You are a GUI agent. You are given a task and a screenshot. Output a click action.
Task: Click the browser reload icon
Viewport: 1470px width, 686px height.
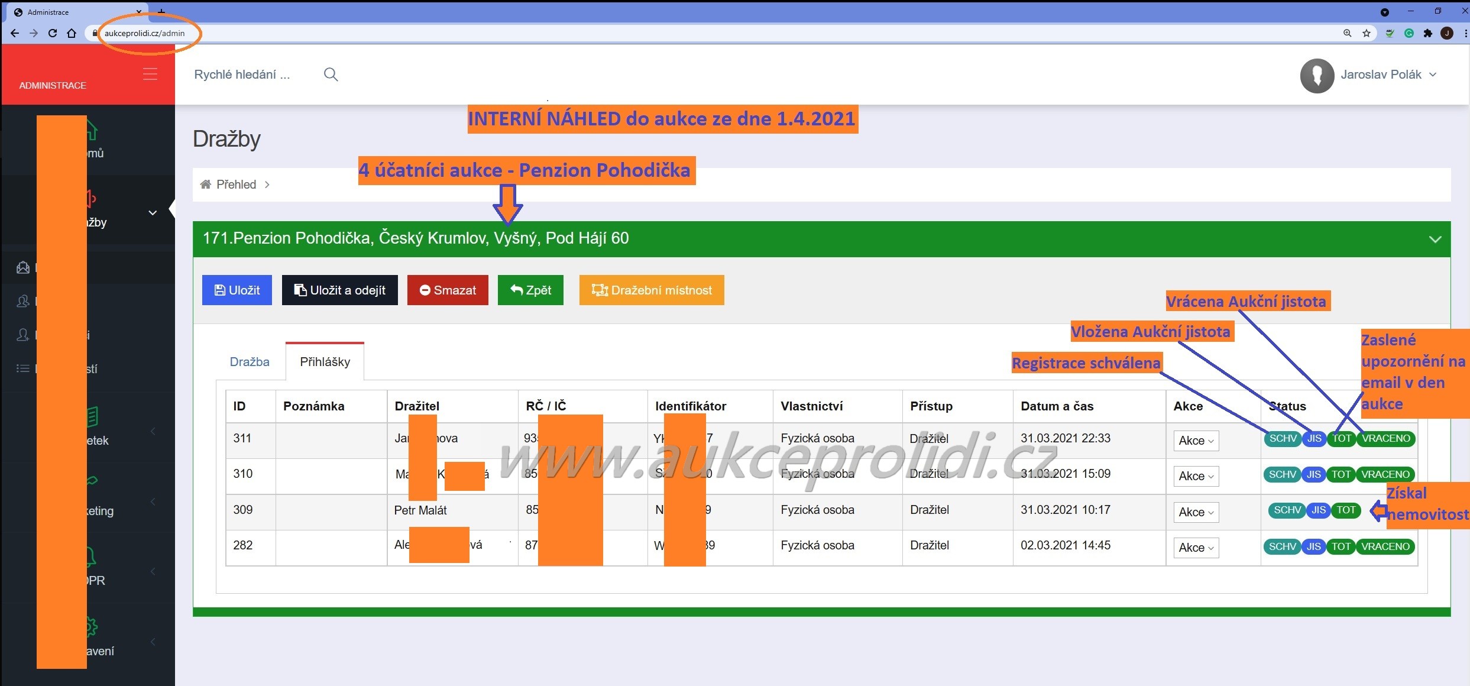coord(53,33)
